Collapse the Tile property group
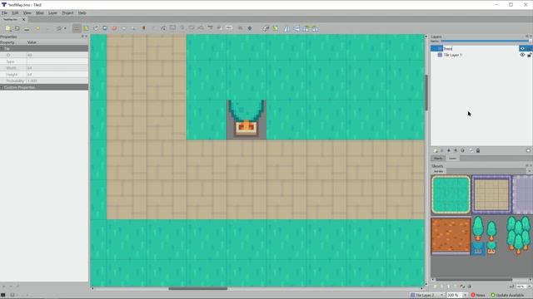 click(2, 48)
